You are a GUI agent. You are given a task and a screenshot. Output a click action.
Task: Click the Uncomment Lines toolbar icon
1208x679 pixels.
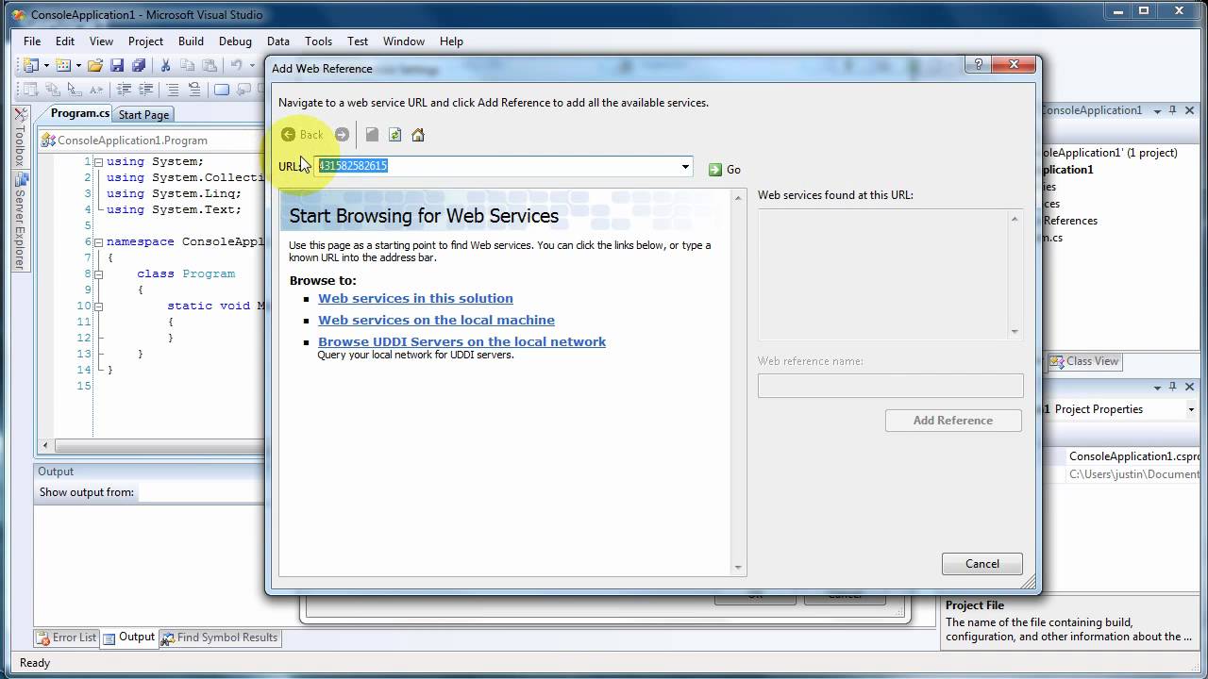(x=194, y=90)
